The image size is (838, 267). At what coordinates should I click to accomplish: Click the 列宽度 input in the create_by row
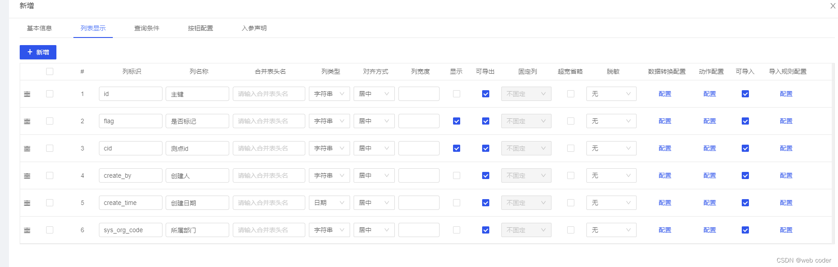[419, 175]
